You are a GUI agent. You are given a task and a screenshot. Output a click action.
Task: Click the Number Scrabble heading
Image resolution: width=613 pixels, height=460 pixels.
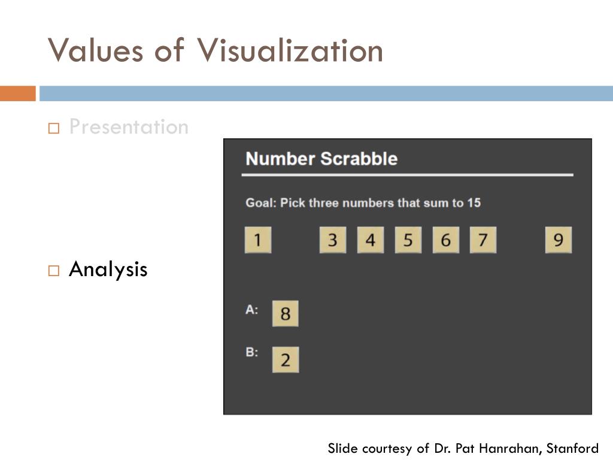tap(321, 159)
